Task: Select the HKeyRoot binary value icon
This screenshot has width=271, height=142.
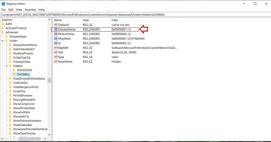Action: pyautogui.click(x=56, y=39)
